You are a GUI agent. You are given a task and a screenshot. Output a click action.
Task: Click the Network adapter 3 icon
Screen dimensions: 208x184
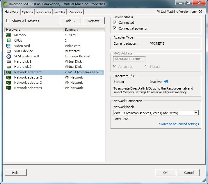tap(9, 83)
